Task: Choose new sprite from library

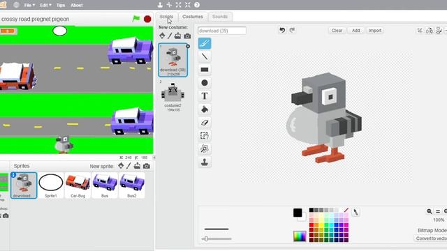Action: click(x=121, y=166)
